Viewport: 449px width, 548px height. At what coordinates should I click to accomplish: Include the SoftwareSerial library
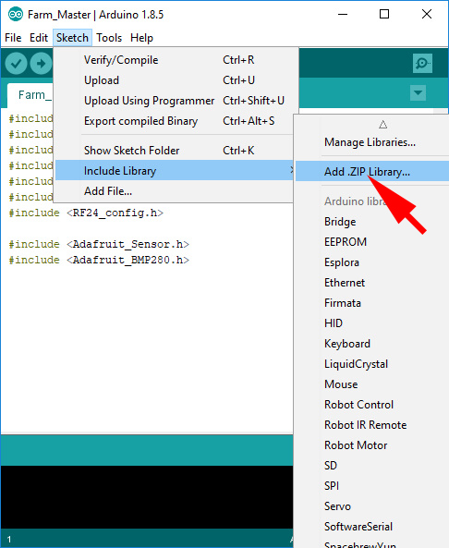pos(372,527)
